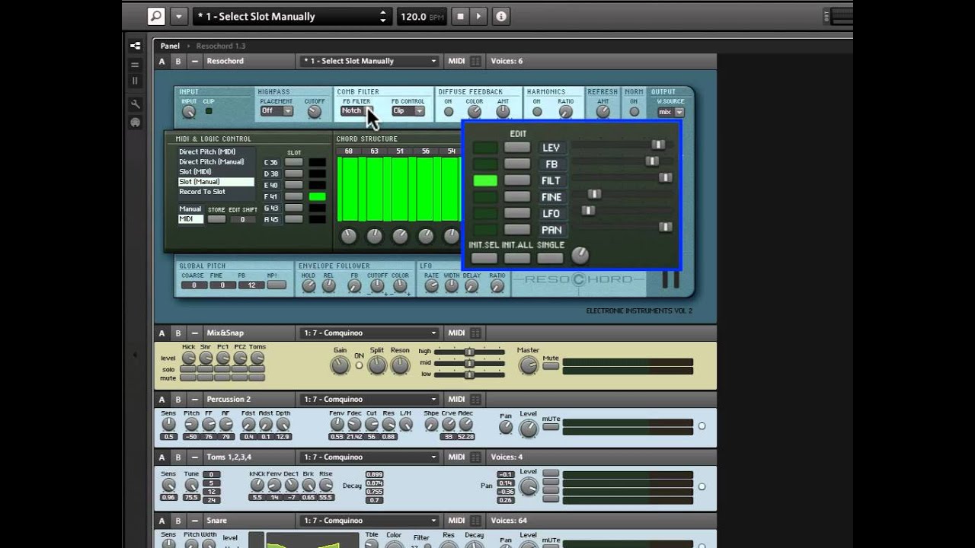Click the Diffuse Feedback Color knob
Screen dimensions: 975x548
[474, 112]
